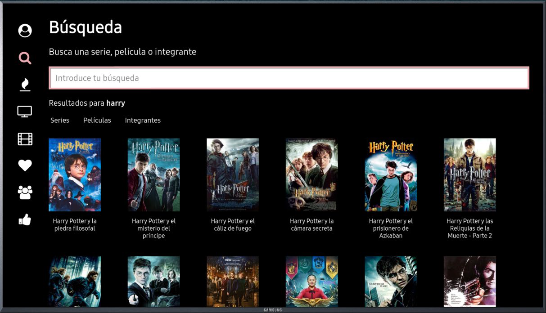The image size is (546, 313).
Task: Open the 'piedra filosofal' movie poster
Action: 75,174
